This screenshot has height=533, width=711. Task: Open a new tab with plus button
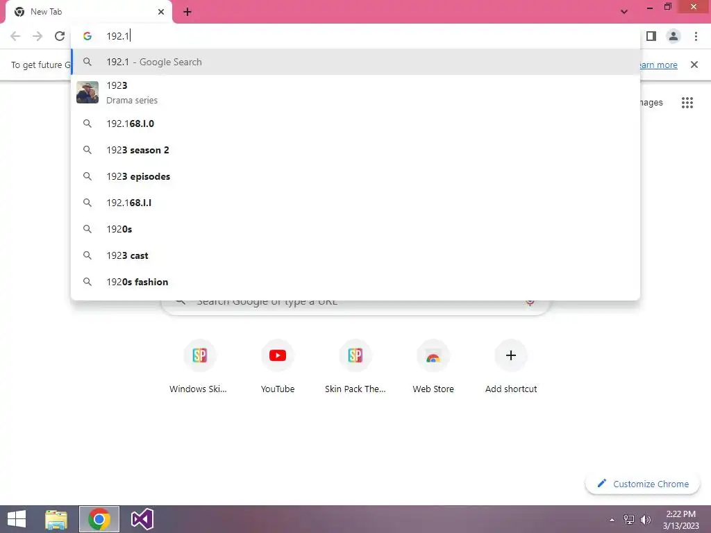pyautogui.click(x=187, y=12)
